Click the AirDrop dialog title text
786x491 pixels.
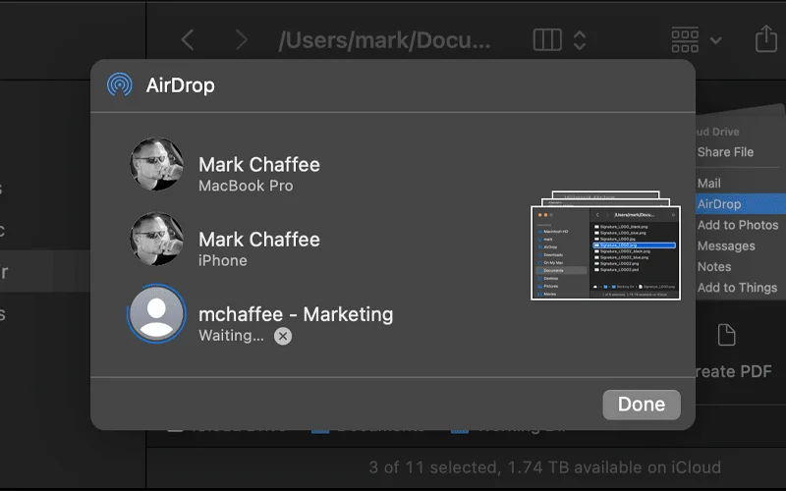[181, 85]
